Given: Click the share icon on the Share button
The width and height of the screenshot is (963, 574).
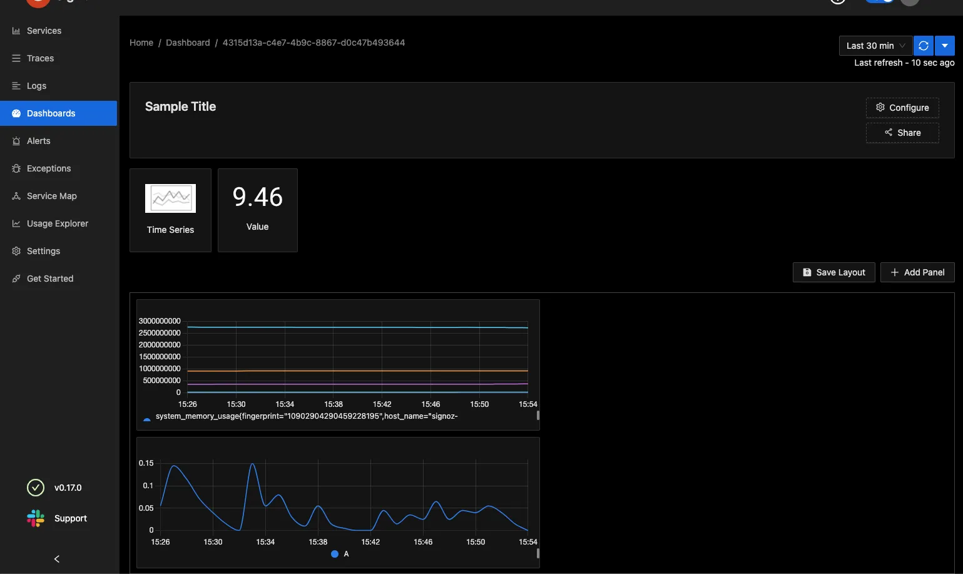Looking at the screenshot, I should pos(889,132).
